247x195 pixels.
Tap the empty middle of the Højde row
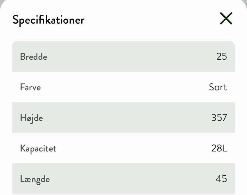coord(123,118)
